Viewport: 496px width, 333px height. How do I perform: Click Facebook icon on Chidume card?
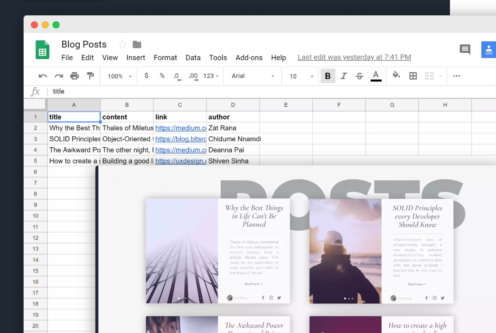[x=426, y=298]
